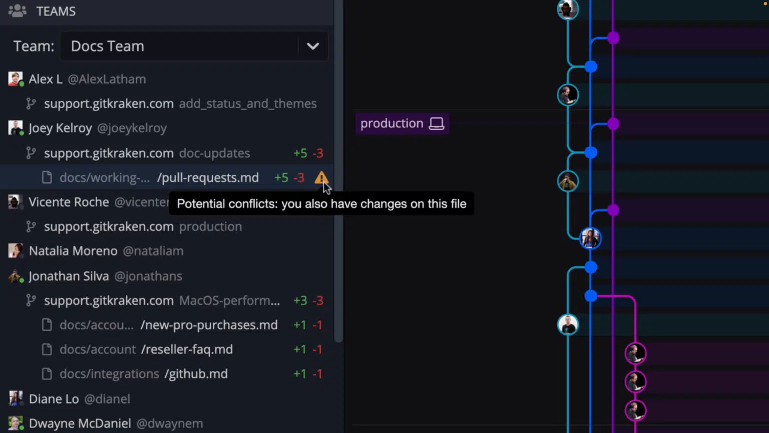This screenshot has height=433, width=769.
Task: Click the conflict warning triangle icon
Action: click(x=321, y=177)
